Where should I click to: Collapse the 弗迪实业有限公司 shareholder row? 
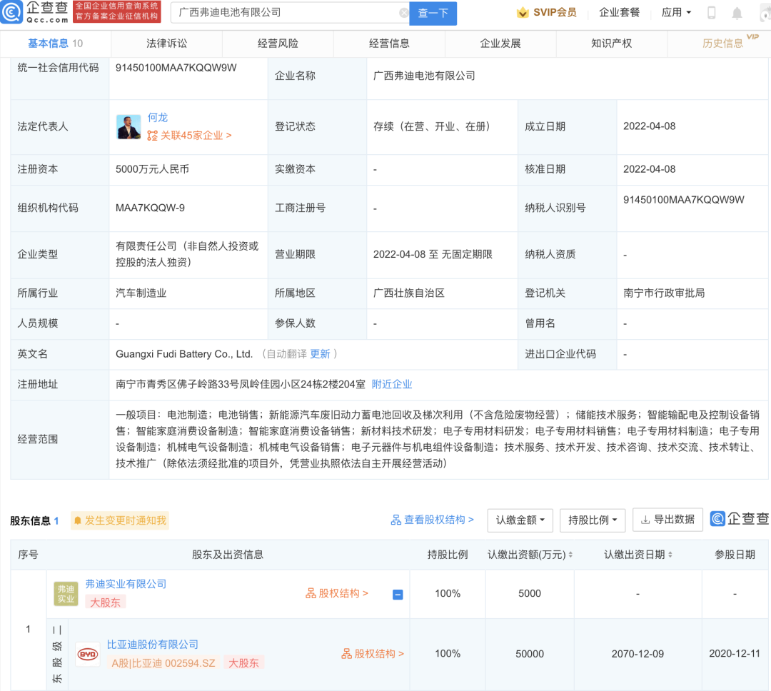tap(398, 595)
